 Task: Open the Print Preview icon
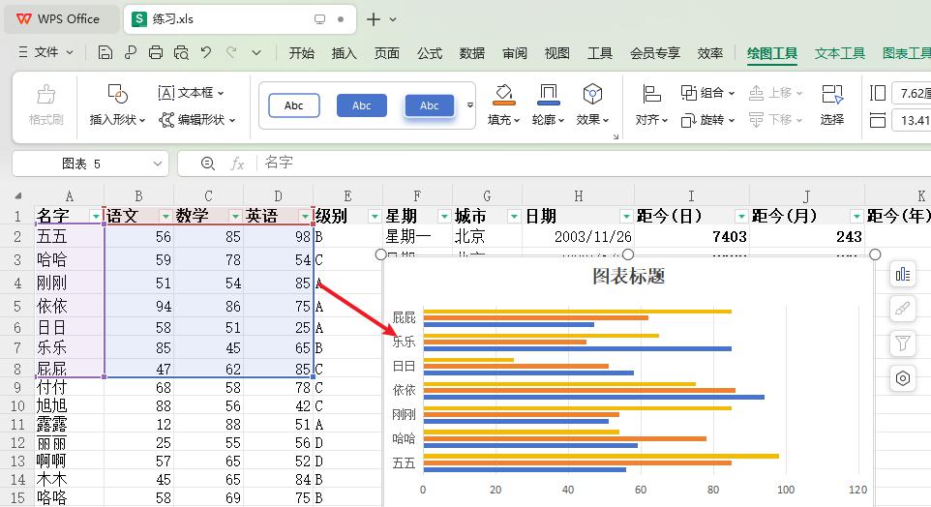[x=181, y=53]
